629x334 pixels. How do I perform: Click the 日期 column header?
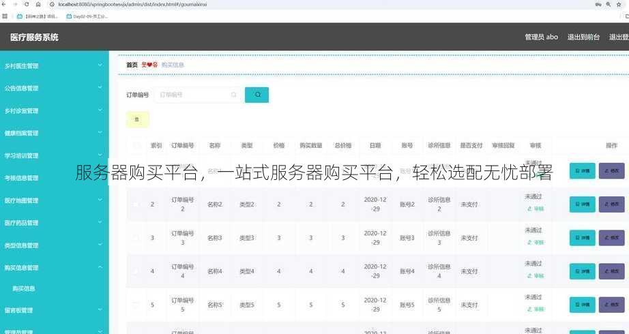point(375,146)
